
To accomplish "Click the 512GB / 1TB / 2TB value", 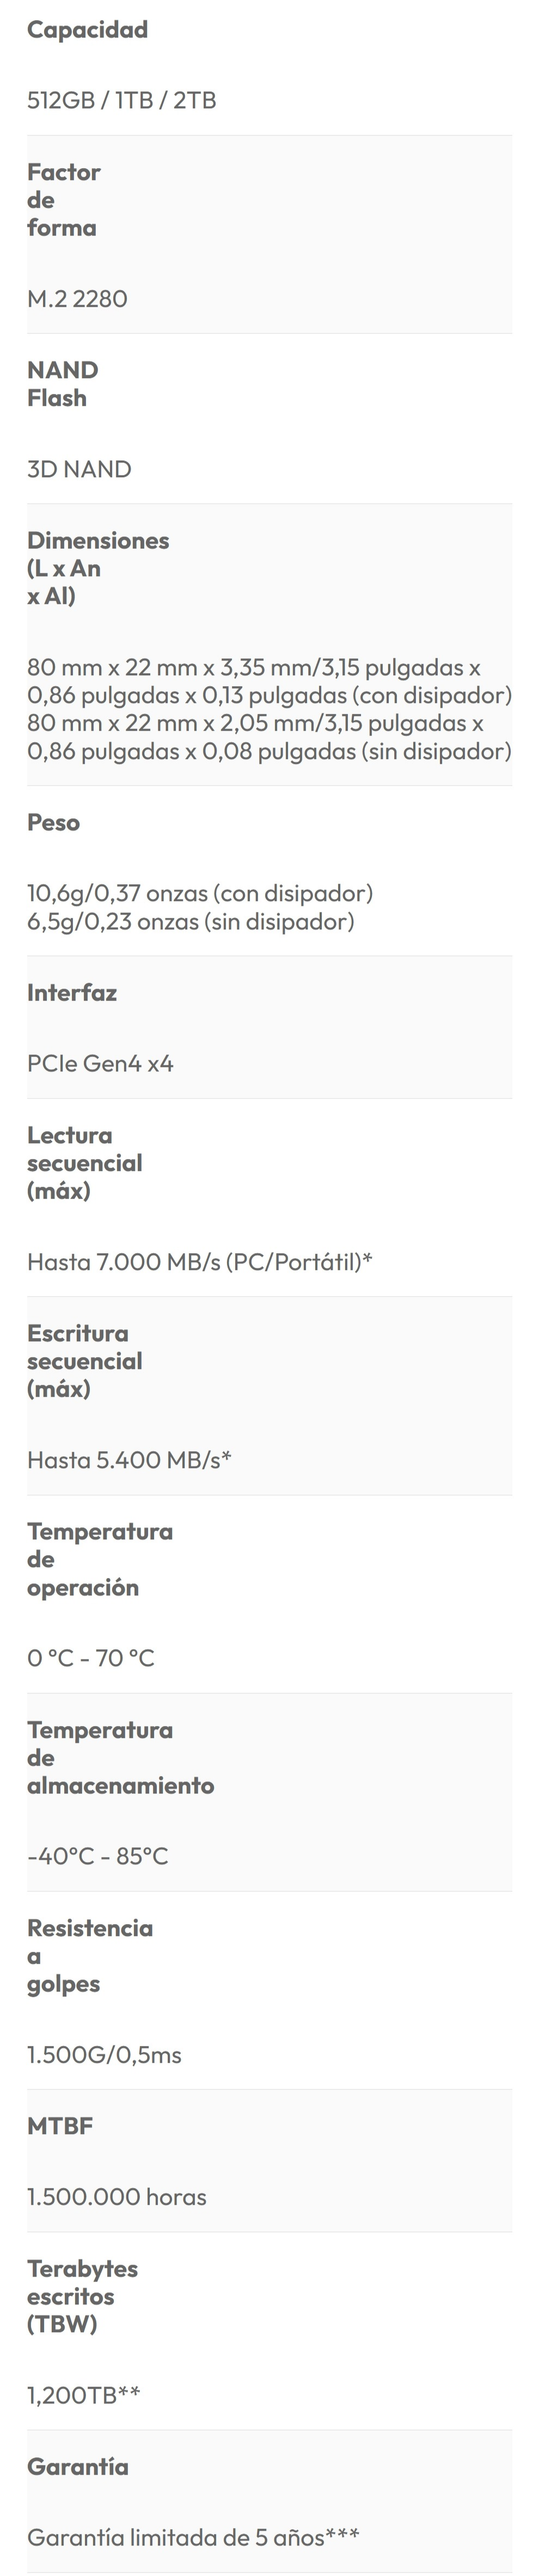I will 121,100.
